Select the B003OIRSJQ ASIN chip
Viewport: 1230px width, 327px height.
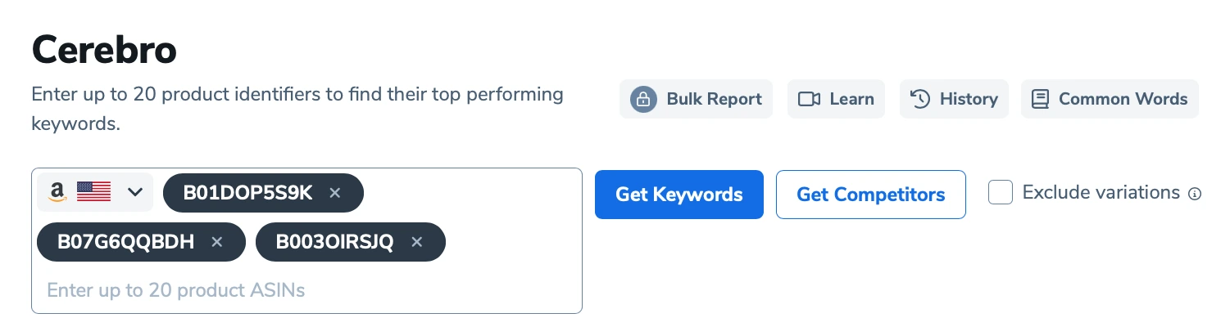334,242
